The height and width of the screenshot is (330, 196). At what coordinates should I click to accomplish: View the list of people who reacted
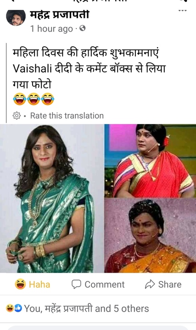[x=86, y=308]
